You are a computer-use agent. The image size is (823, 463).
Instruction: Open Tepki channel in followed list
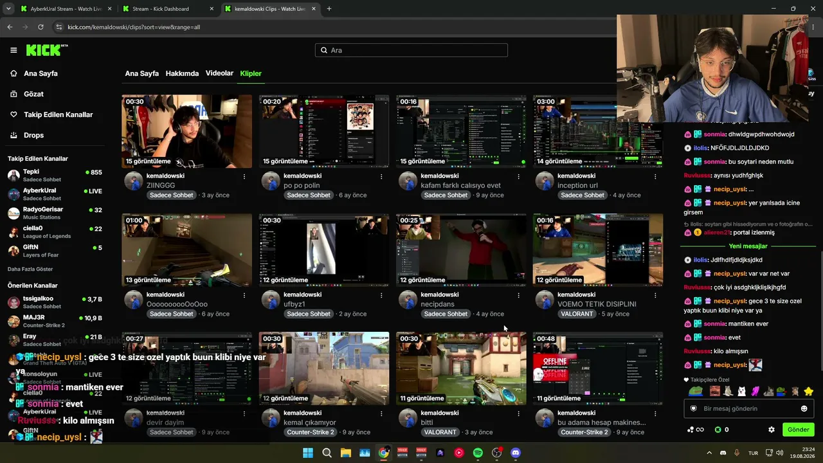[55, 176]
